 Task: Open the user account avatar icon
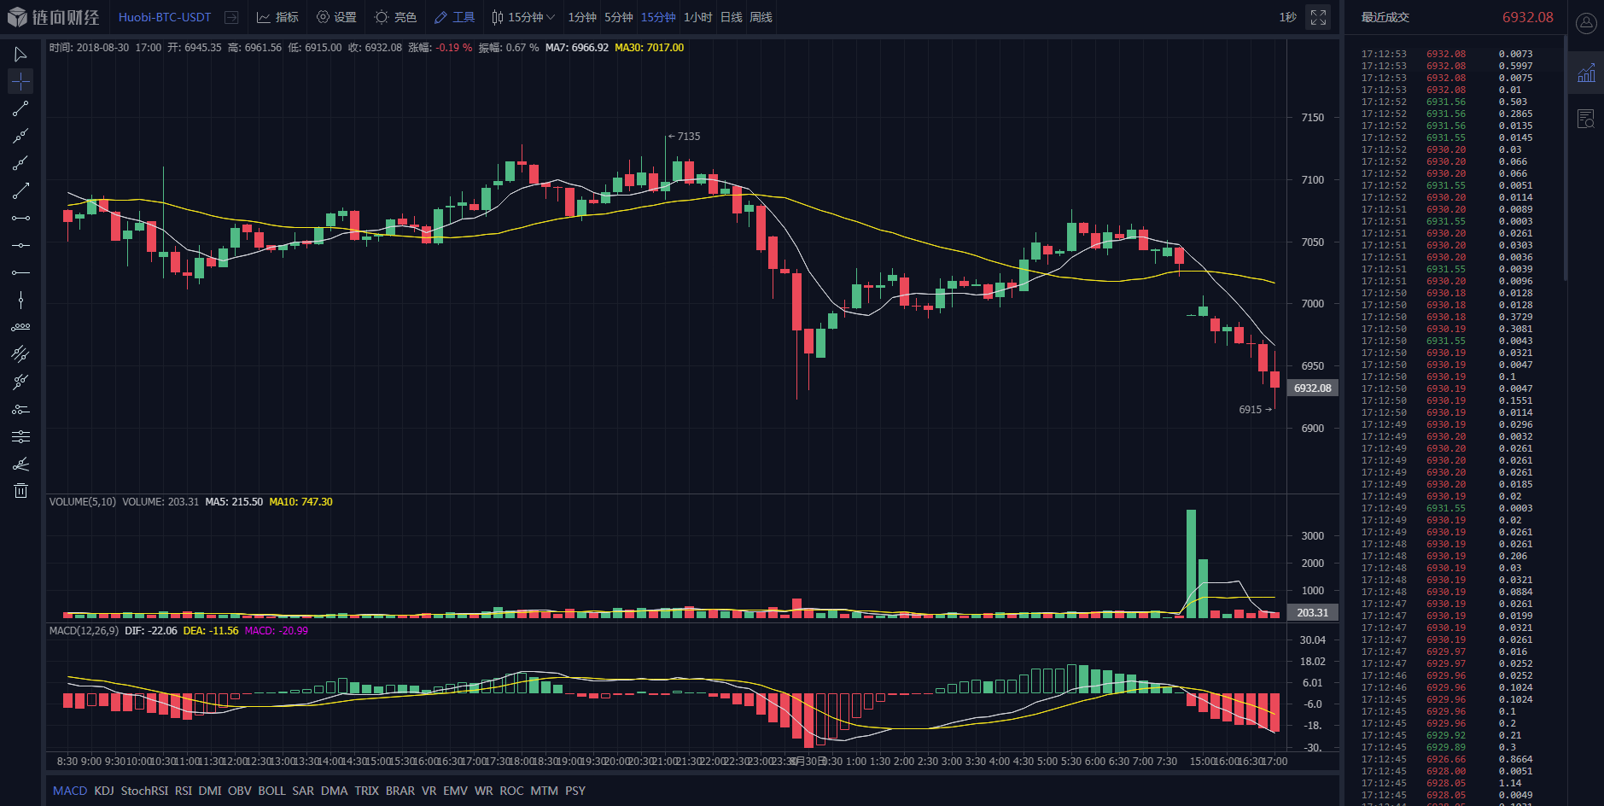coord(1586,24)
